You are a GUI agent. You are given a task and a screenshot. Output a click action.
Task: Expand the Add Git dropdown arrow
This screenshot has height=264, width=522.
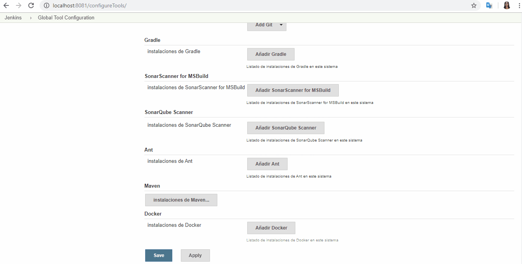281,24
